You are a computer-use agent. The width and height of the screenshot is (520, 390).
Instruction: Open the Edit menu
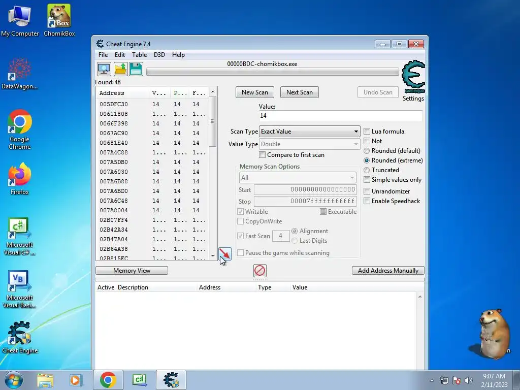120,55
